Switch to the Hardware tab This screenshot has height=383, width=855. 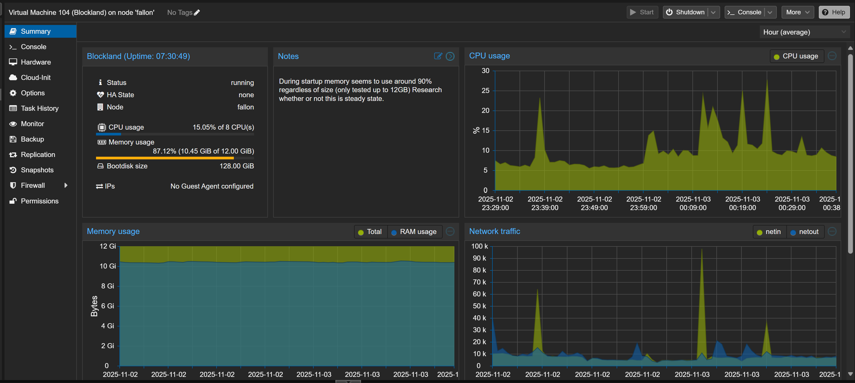coord(36,62)
